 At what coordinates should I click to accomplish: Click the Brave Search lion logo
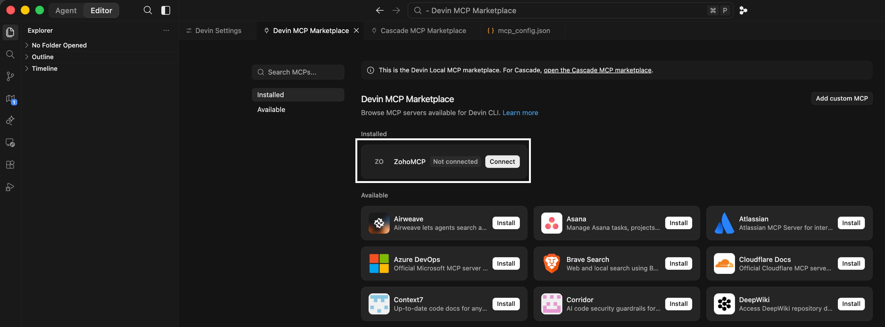click(x=551, y=263)
